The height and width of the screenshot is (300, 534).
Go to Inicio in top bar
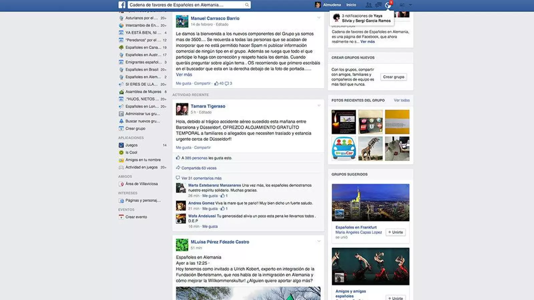(x=351, y=5)
